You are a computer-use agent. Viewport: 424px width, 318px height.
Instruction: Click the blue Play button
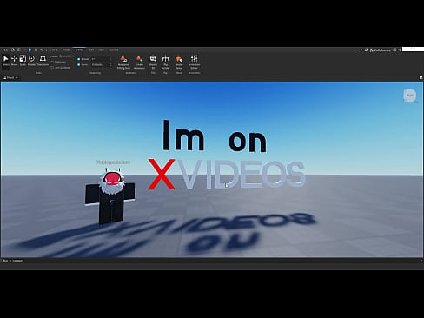30,50
